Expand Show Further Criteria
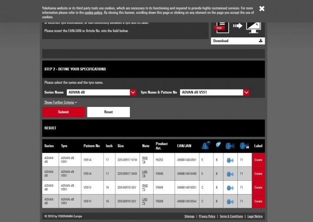Image resolution: width=313 pixels, height=222 pixels. 60,103
